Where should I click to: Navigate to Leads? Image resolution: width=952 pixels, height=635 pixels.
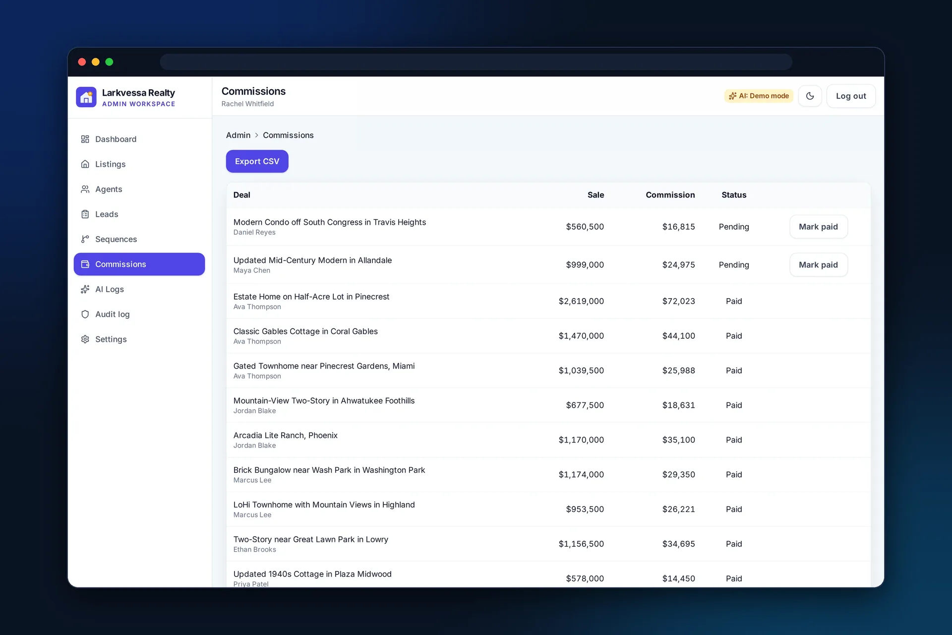pos(139,214)
